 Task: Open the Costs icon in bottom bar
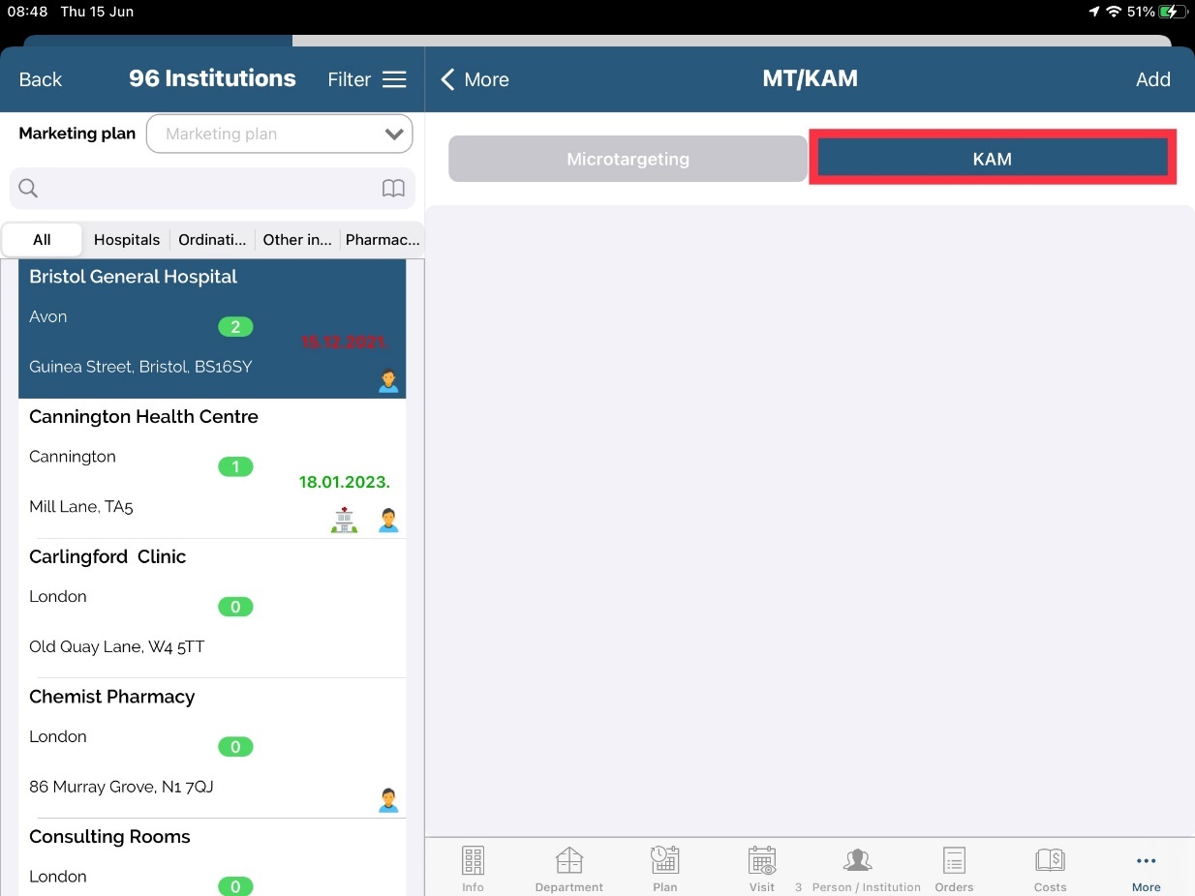1050,861
